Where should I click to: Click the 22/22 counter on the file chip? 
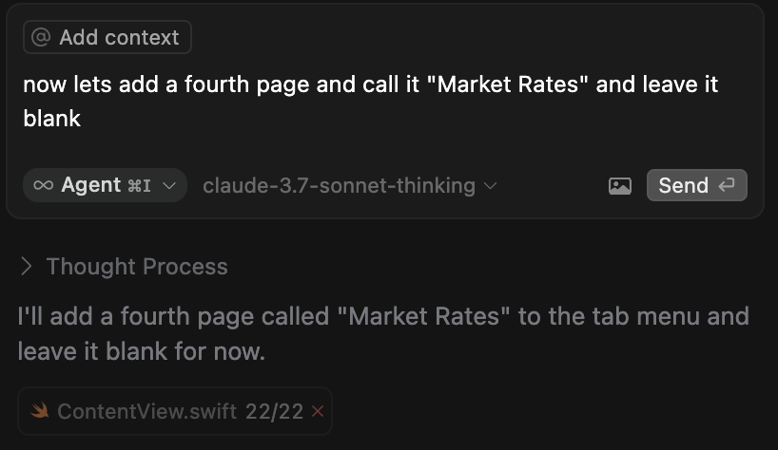click(274, 411)
